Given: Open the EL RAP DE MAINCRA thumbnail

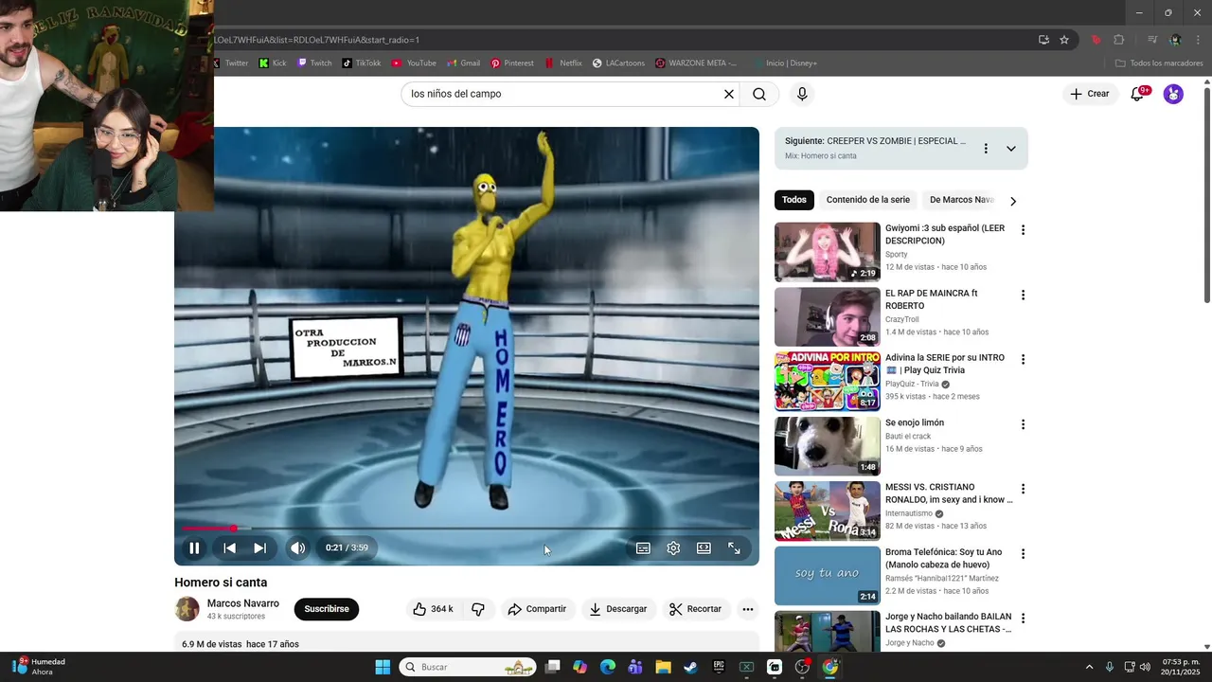Looking at the screenshot, I should pos(828,316).
